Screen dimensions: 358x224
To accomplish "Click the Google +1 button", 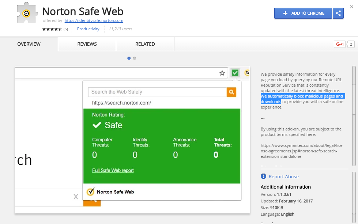I will (x=340, y=44).
